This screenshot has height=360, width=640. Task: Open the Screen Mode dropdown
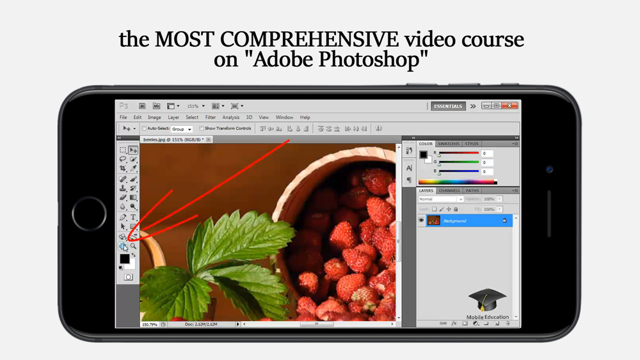pyautogui.click(x=237, y=106)
